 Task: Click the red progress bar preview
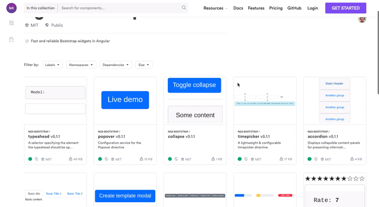(x=287, y=195)
